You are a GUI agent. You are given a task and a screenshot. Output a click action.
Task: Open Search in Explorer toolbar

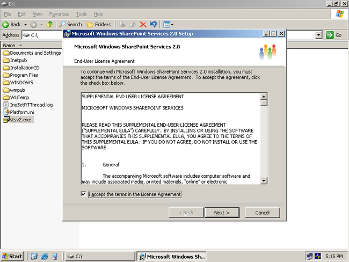pyautogui.click(x=70, y=25)
